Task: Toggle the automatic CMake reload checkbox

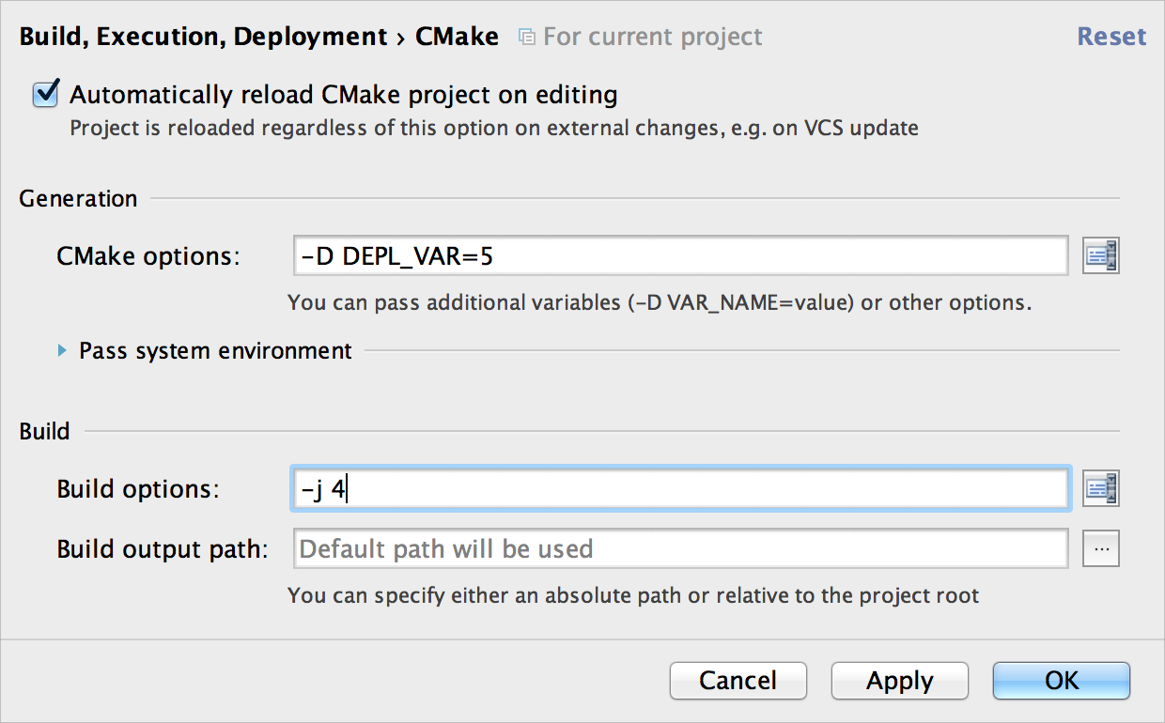Action: coord(45,94)
